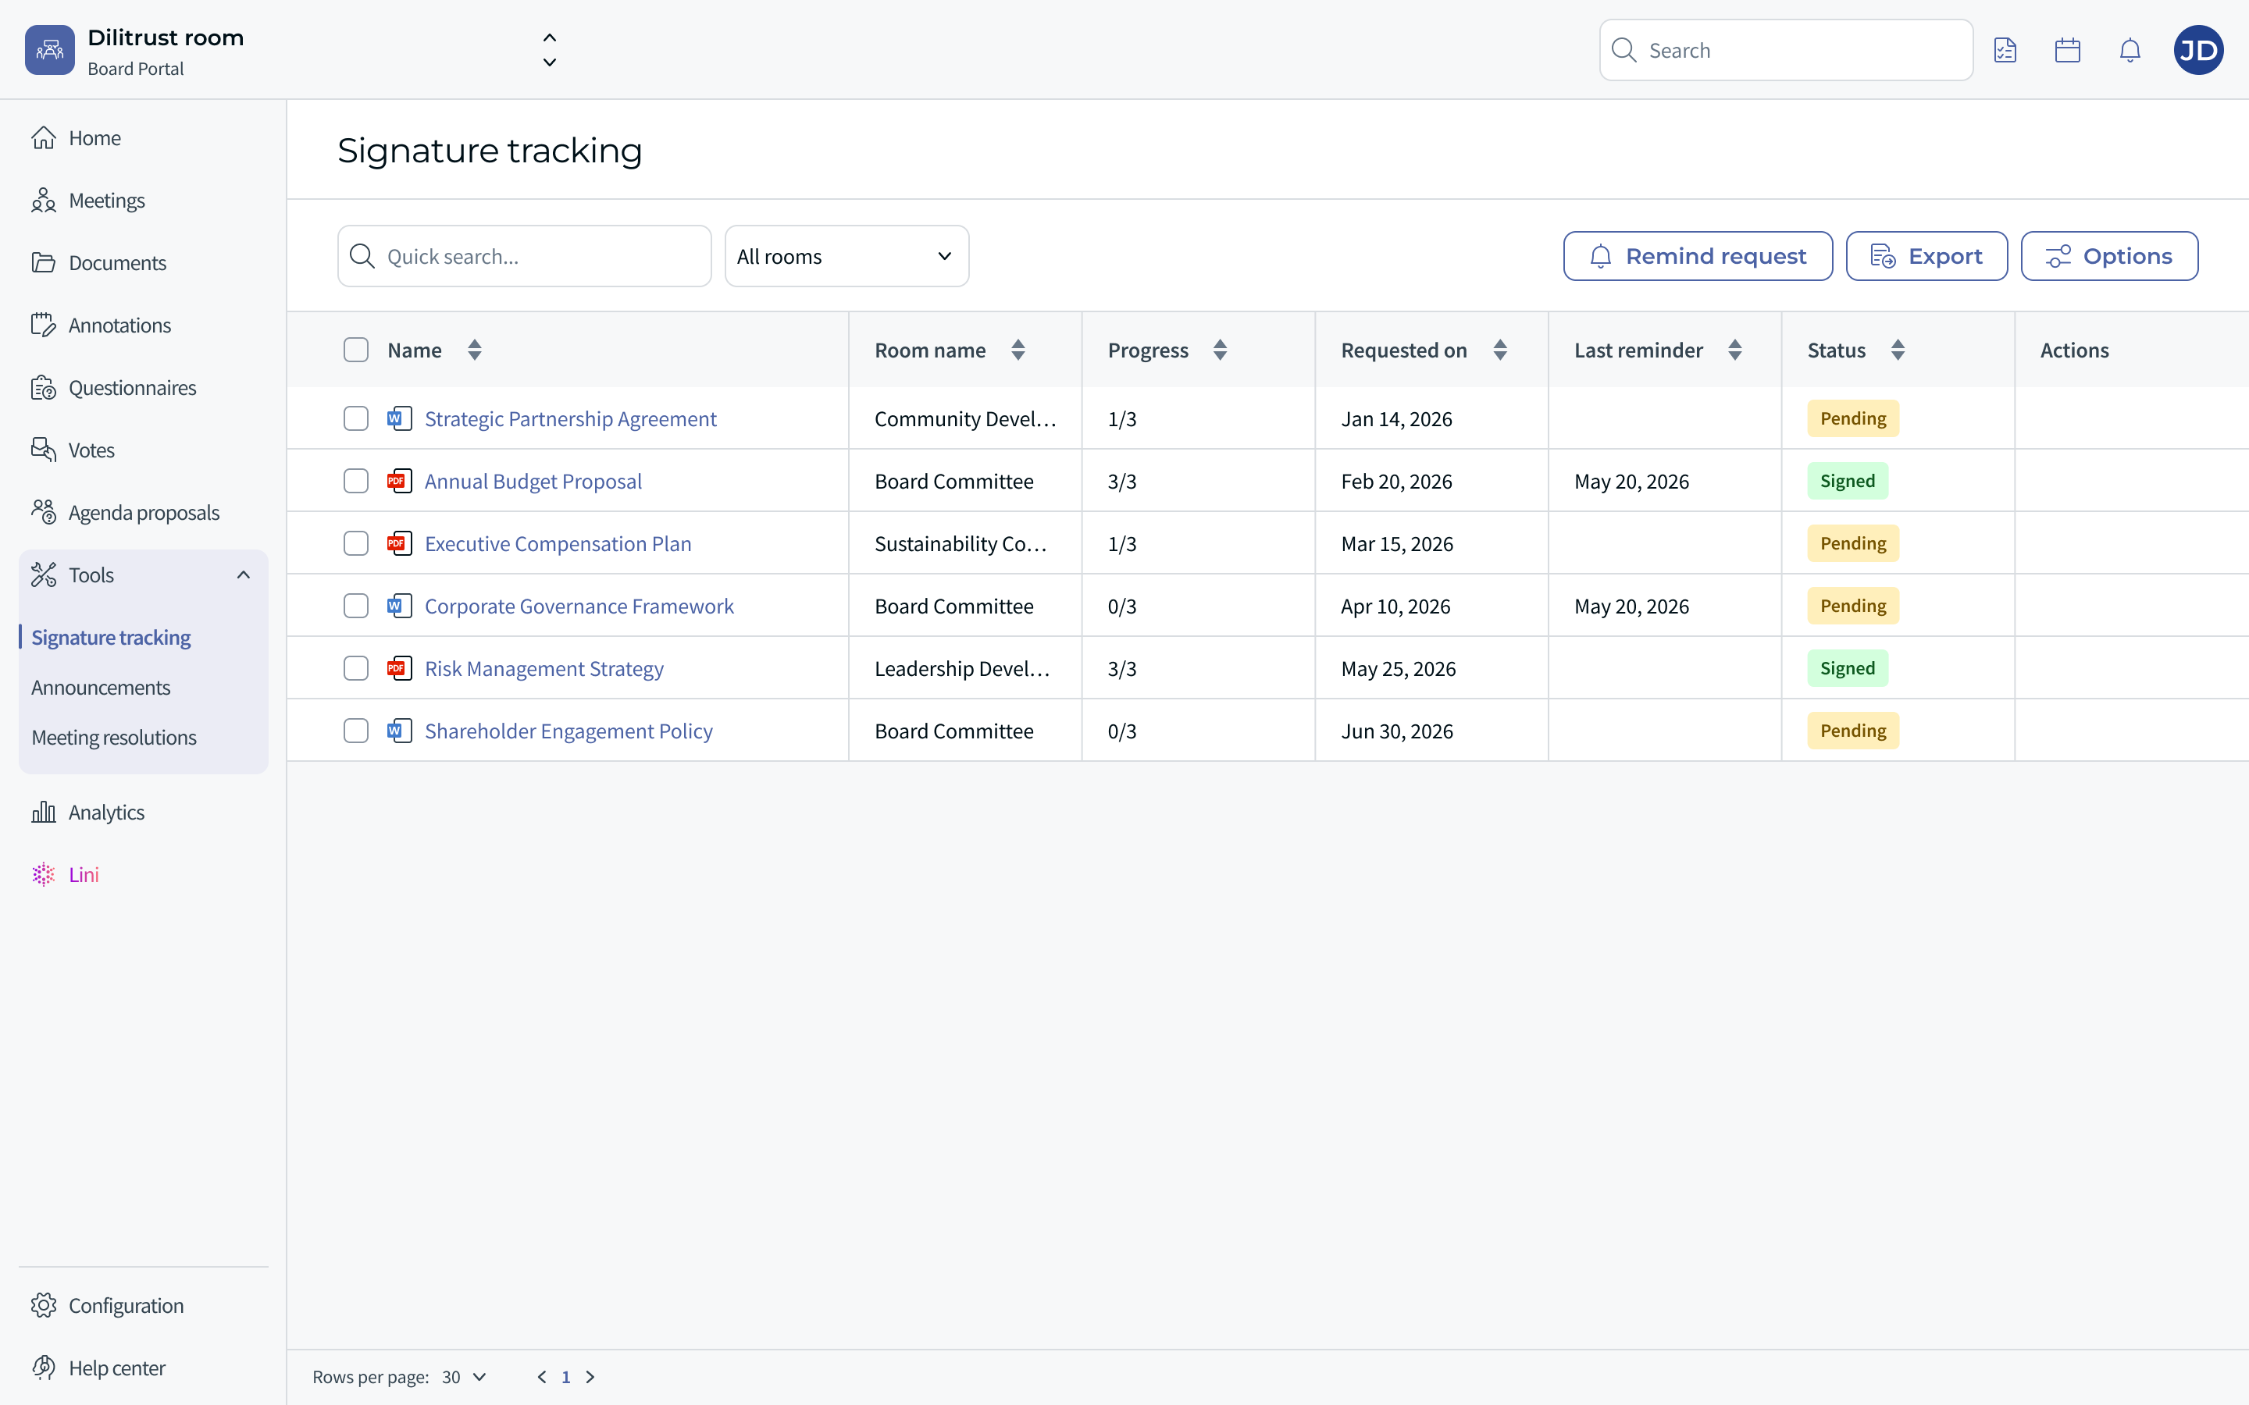The width and height of the screenshot is (2249, 1405).
Task: Sort by Room name column arrows
Action: [1018, 350]
